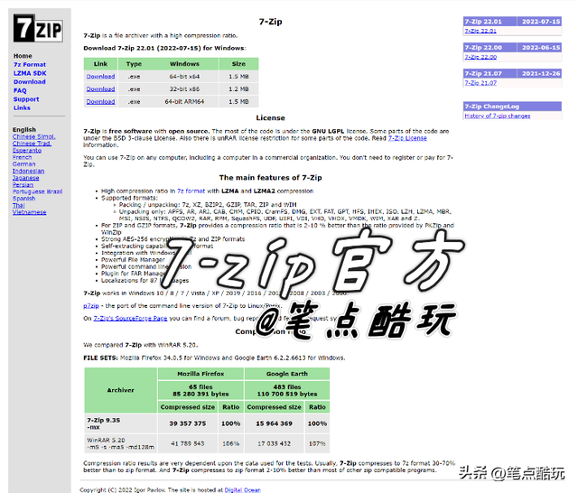
Task: Click the English language label
Action: [24, 130]
